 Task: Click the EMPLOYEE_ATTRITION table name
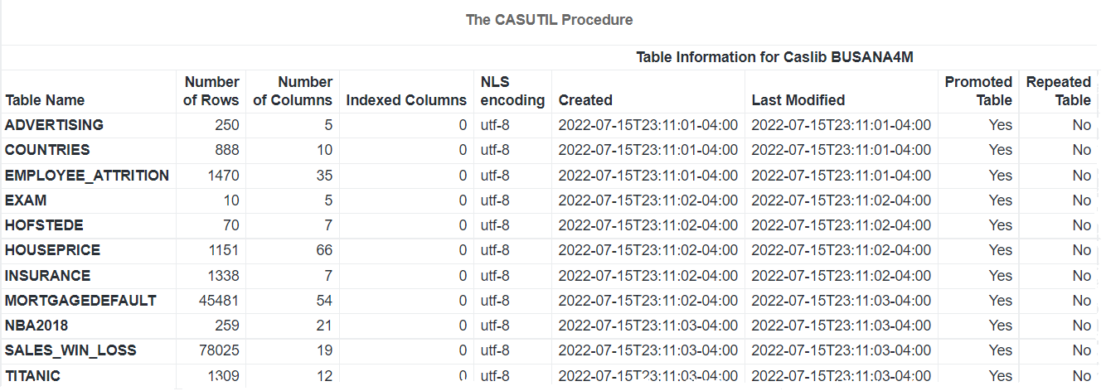click(x=87, y=176)
